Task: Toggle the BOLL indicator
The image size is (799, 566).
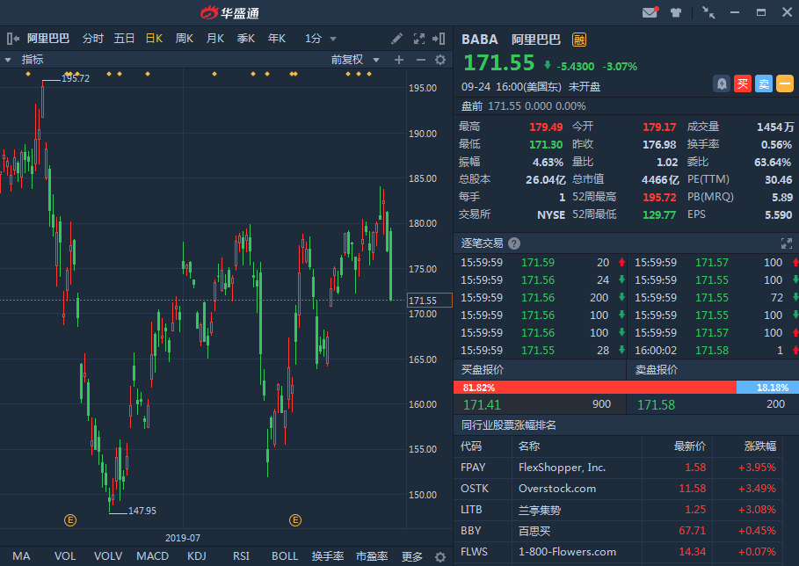Action: point(285,556)
